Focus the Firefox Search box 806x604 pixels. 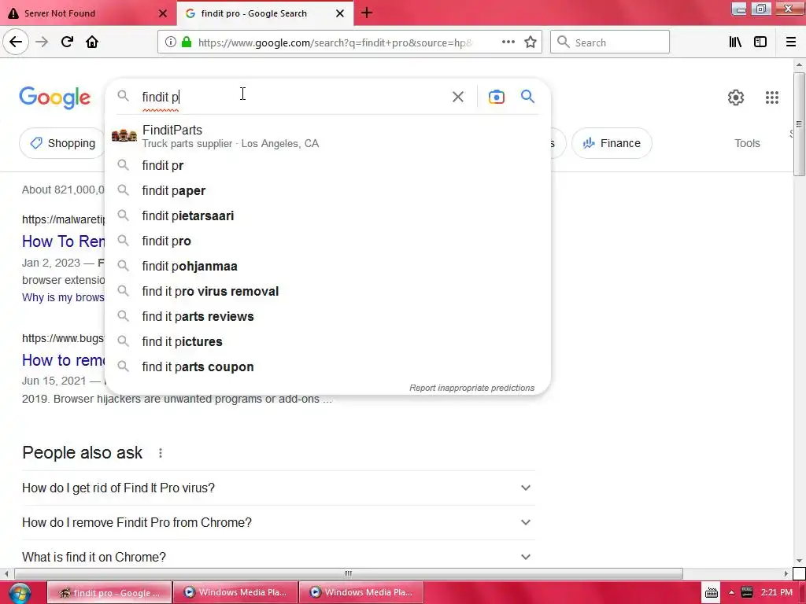coord(610,42)
